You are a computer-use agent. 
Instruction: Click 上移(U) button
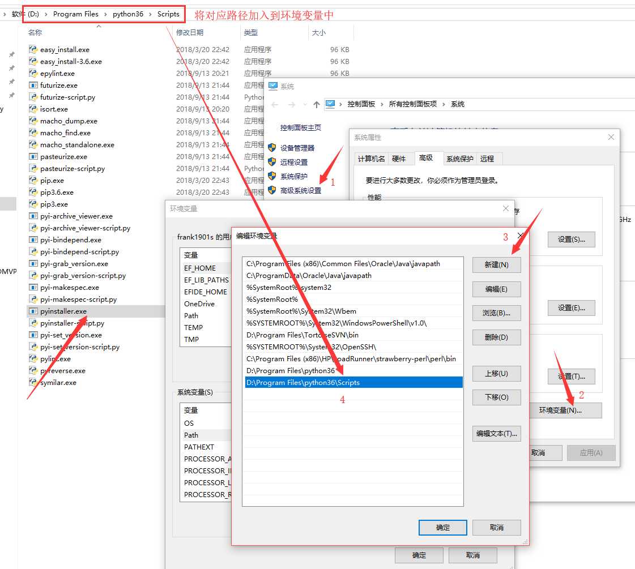coord(496,374)
